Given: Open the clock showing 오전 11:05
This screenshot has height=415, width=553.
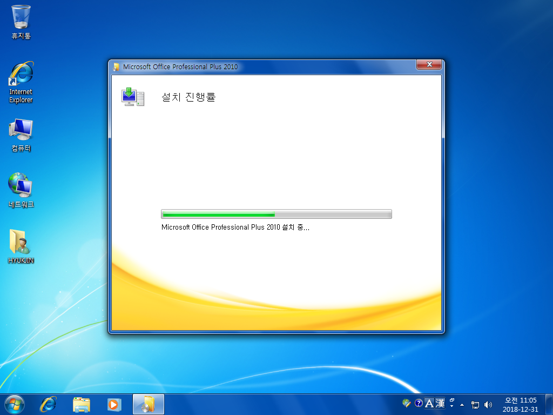Looking at the screenshot, I should point(521,405).
